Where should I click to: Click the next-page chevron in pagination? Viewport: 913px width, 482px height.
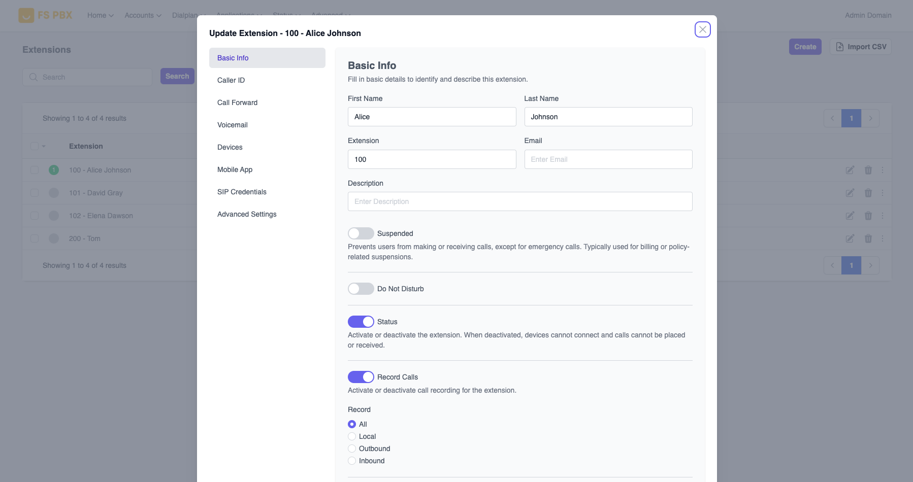[870, 118]
